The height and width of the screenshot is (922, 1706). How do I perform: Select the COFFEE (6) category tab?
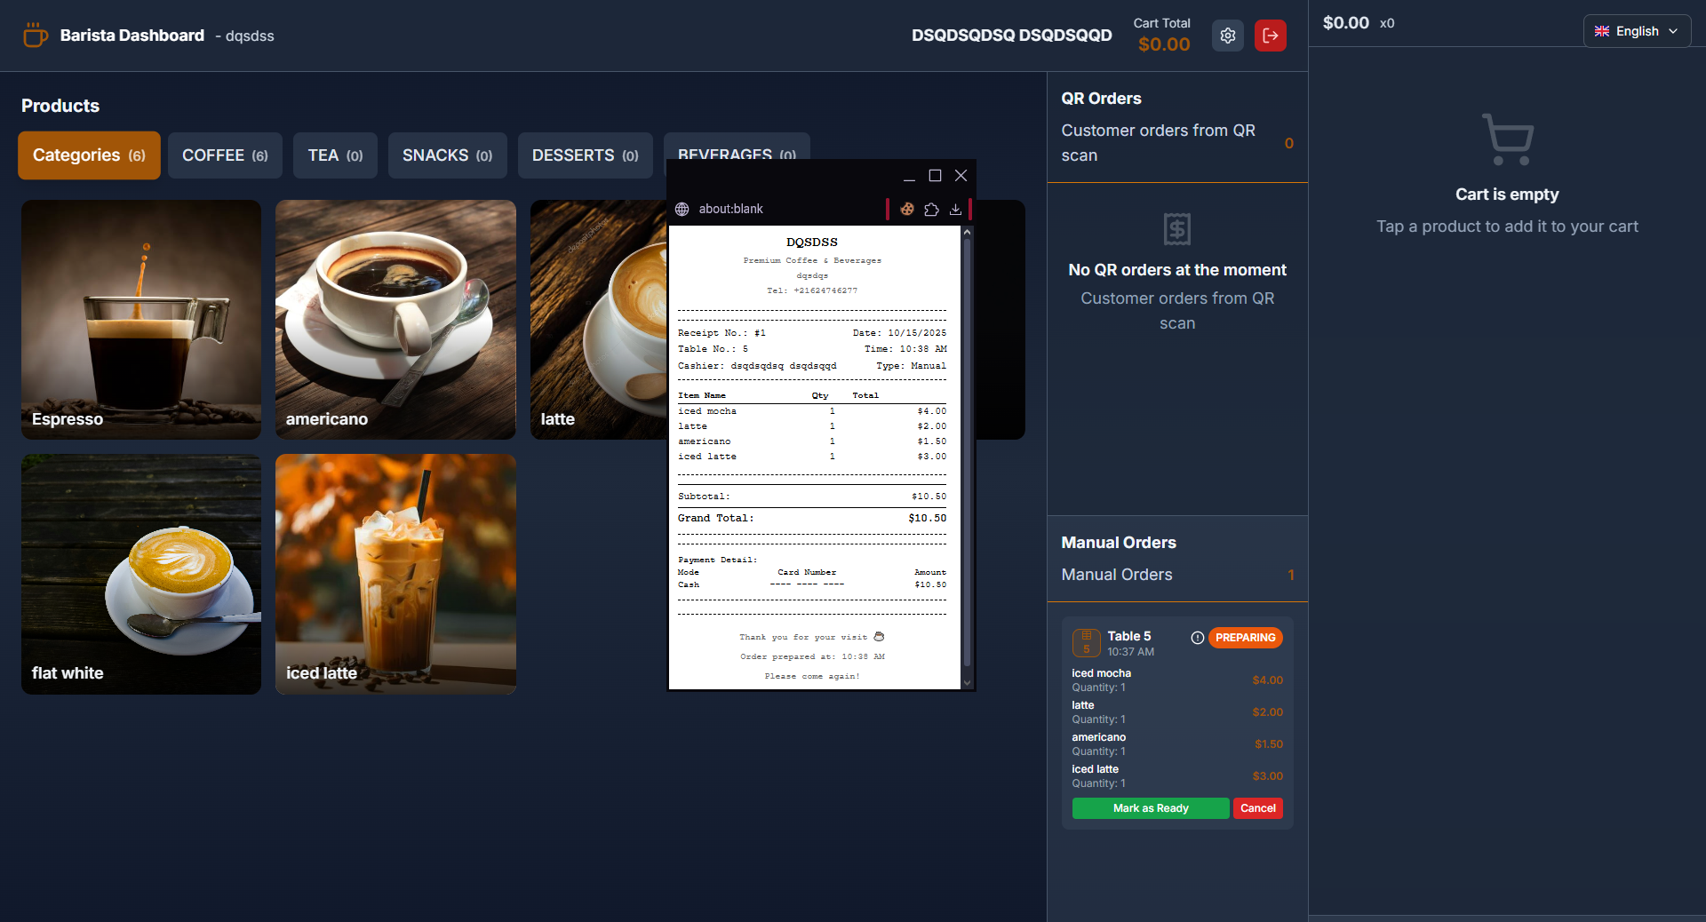pos(225,155)
